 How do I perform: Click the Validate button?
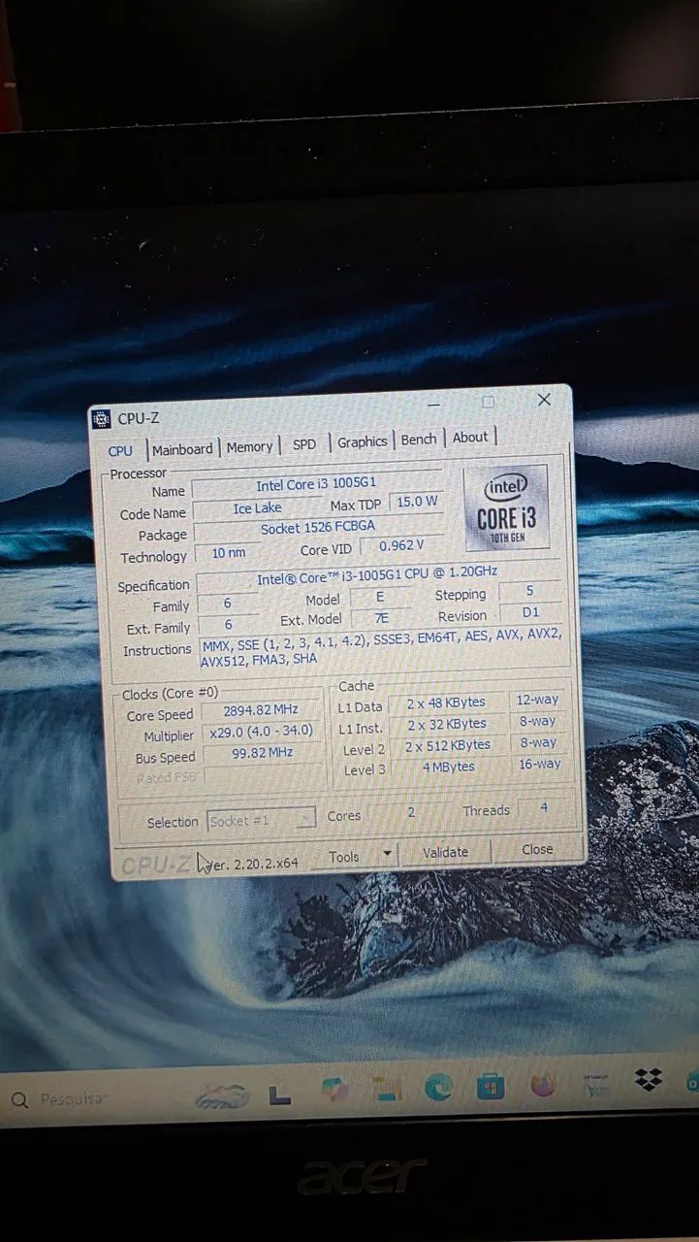[x=445, y=852]
